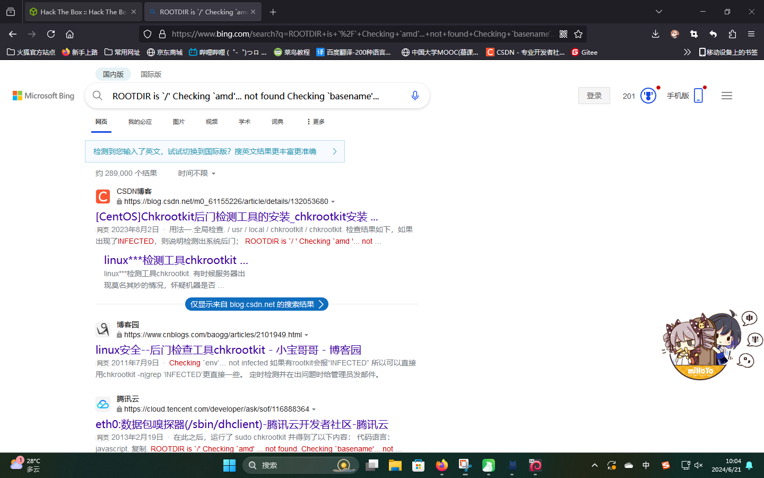
Task: Open Microsoft Store from taskbar
Action: (419, 466)
